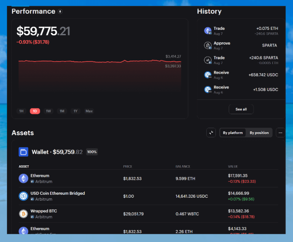The width and height of the screenshot is (293, 242).
Task: Select the 1H chart range
Action: (x=21, y=111)
